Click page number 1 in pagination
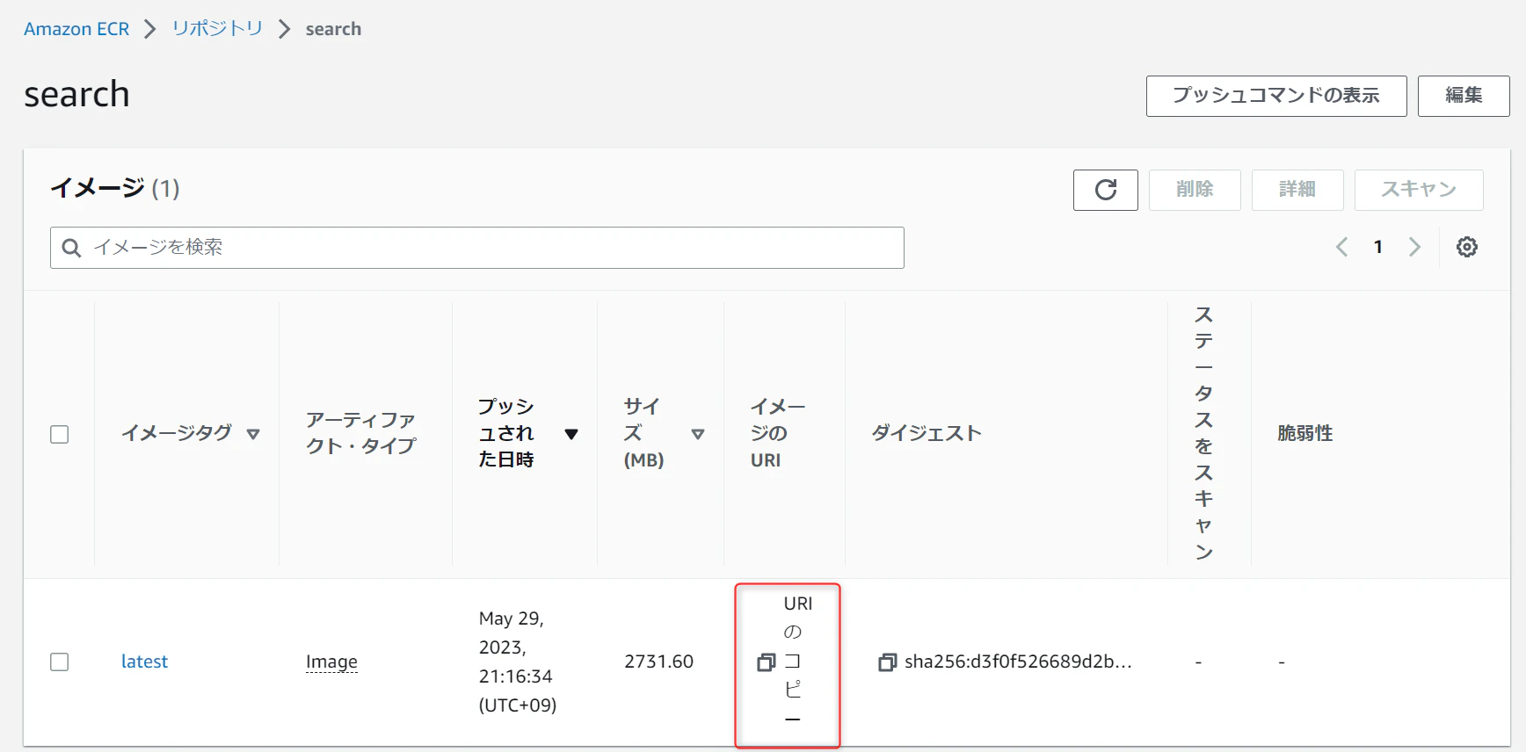The height and width of the screenshot is (752, 1526). tap(1378, 247)
